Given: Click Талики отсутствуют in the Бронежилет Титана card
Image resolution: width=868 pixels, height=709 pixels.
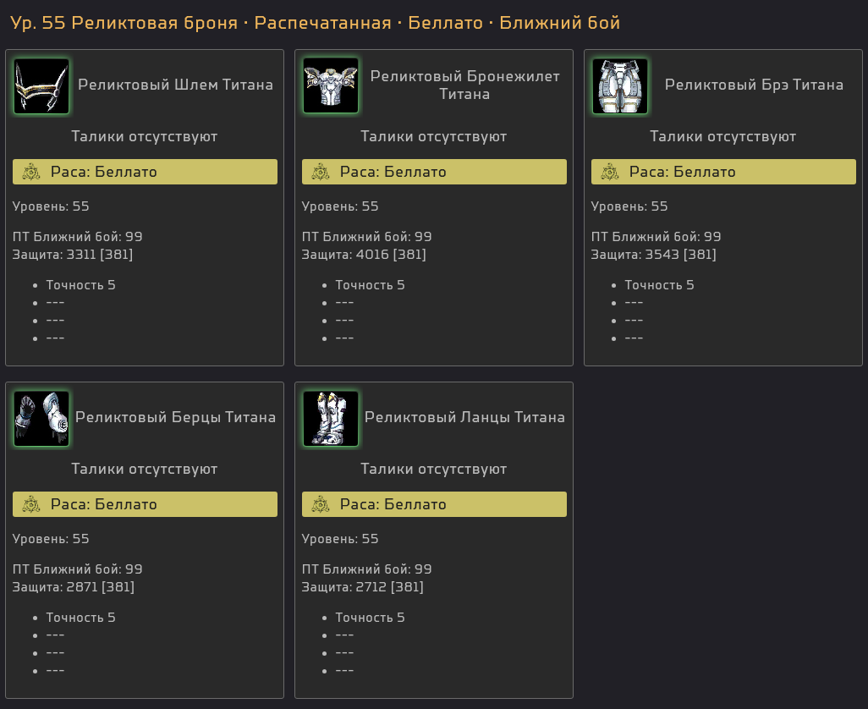Looking at the screenshot, I should (x=434, y=137).
